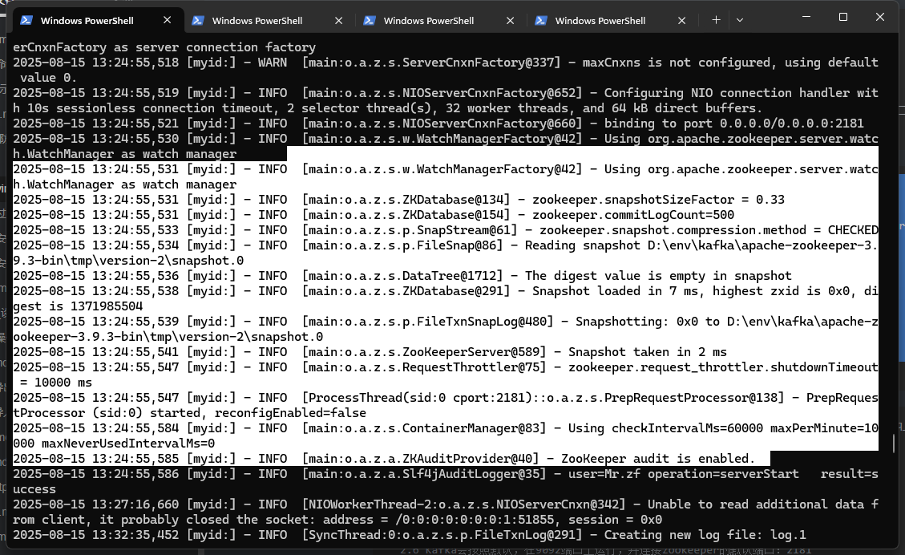Click 'erCnxnFactory as server connection factory' line
905x555 pixels.
click(x=164, y=47)
